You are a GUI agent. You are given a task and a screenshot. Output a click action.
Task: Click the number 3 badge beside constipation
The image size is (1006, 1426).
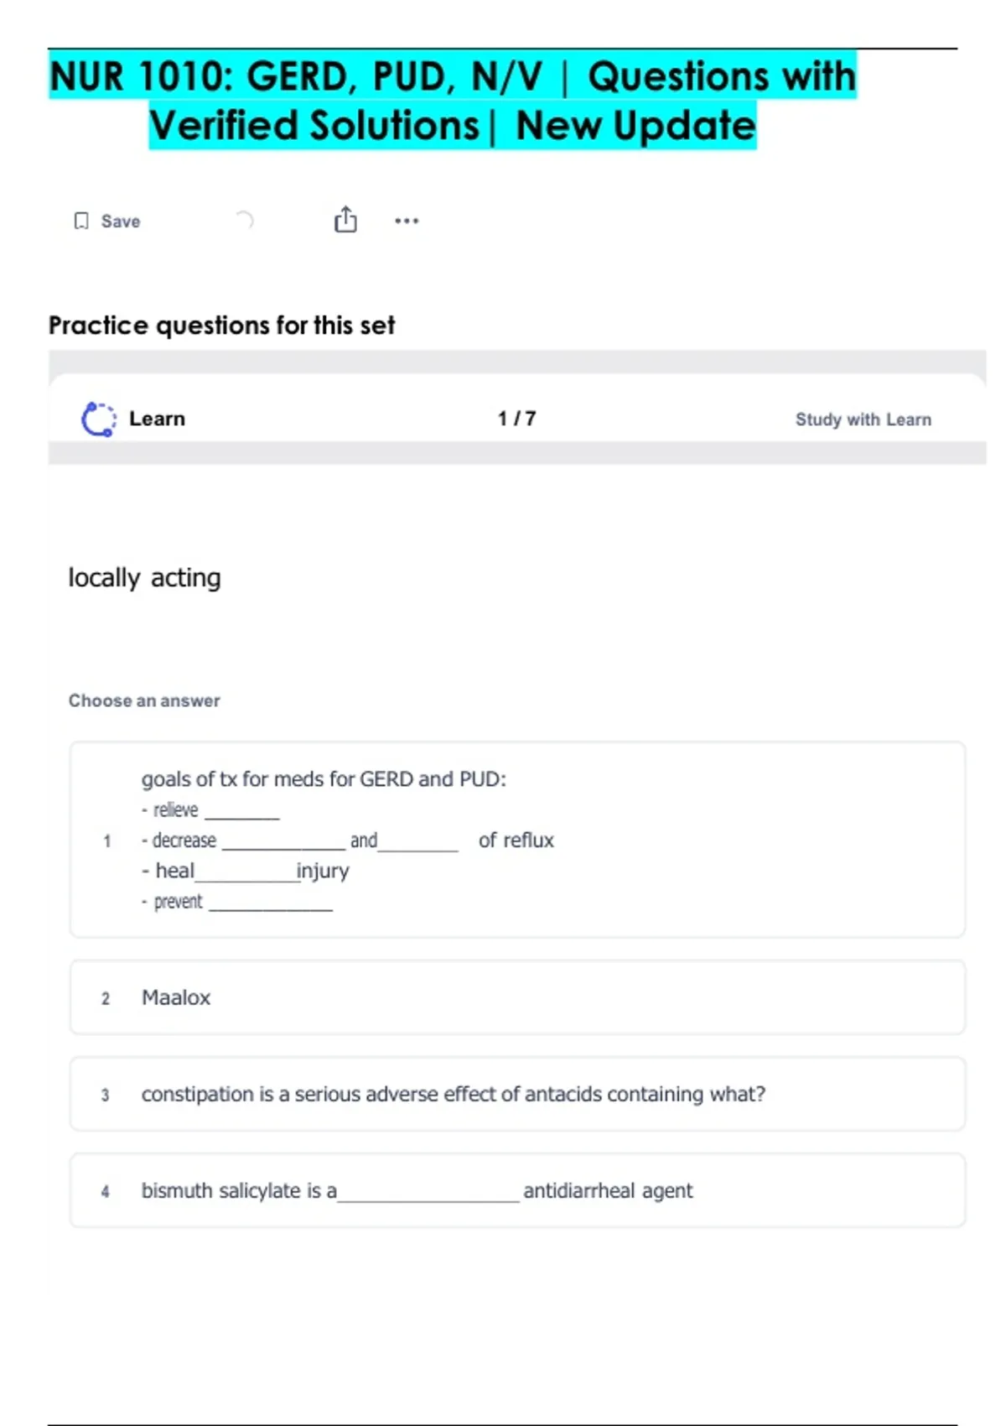tap(105, 1095)
